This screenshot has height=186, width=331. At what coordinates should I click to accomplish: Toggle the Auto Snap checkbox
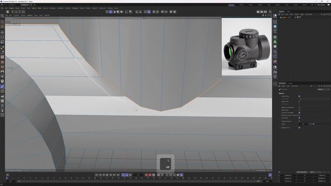299,118
